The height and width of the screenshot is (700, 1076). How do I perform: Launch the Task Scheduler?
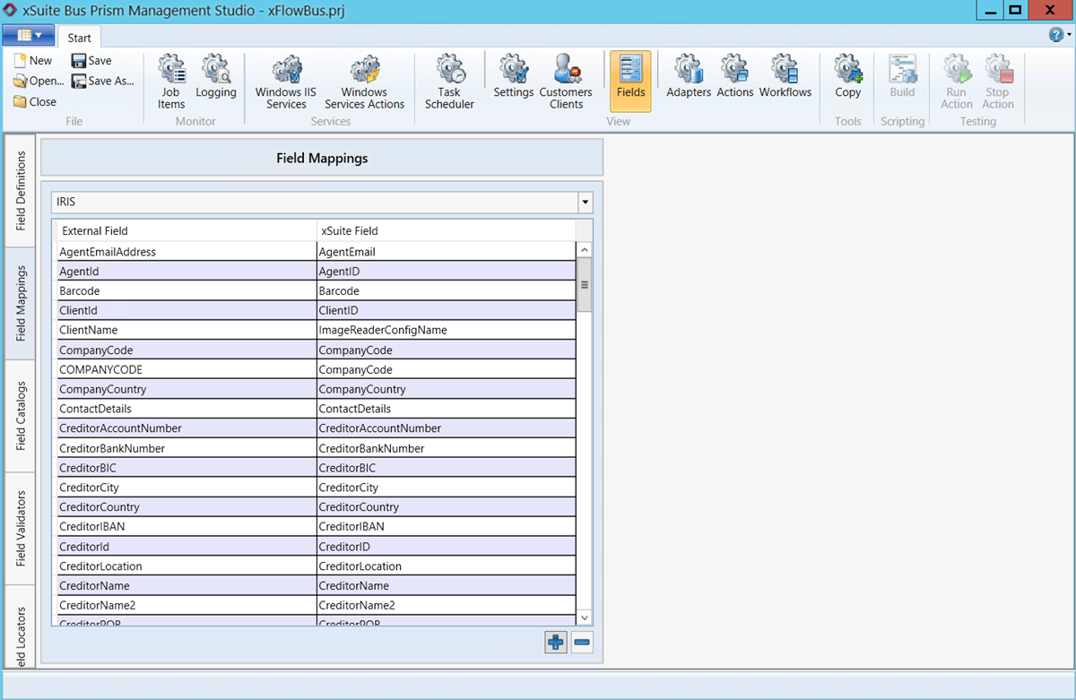449,81
